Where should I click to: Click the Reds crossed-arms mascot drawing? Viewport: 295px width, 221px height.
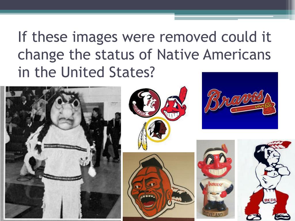(x=266, y=180)
